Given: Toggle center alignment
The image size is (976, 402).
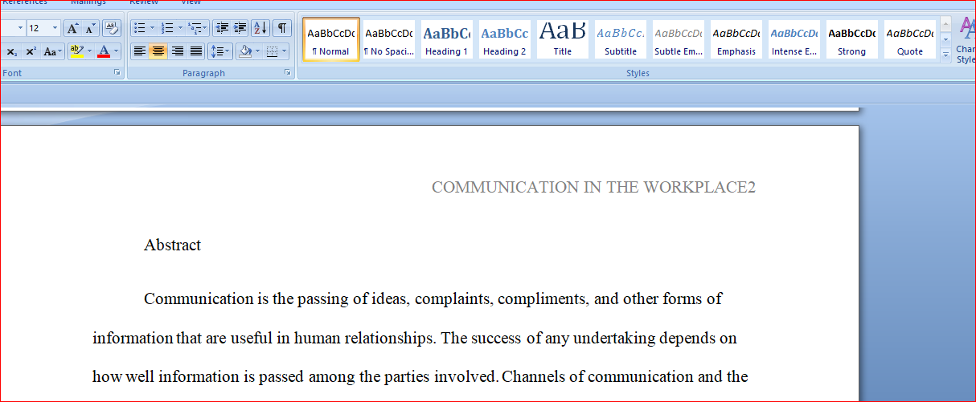Looking at the screenshot, I should (x=158, y=51).
